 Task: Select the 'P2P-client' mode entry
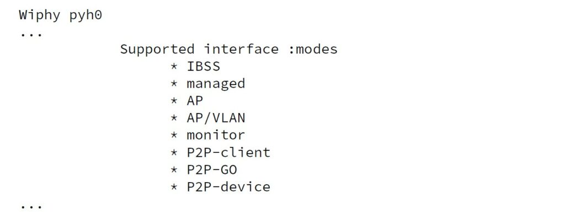coord(228,152)
